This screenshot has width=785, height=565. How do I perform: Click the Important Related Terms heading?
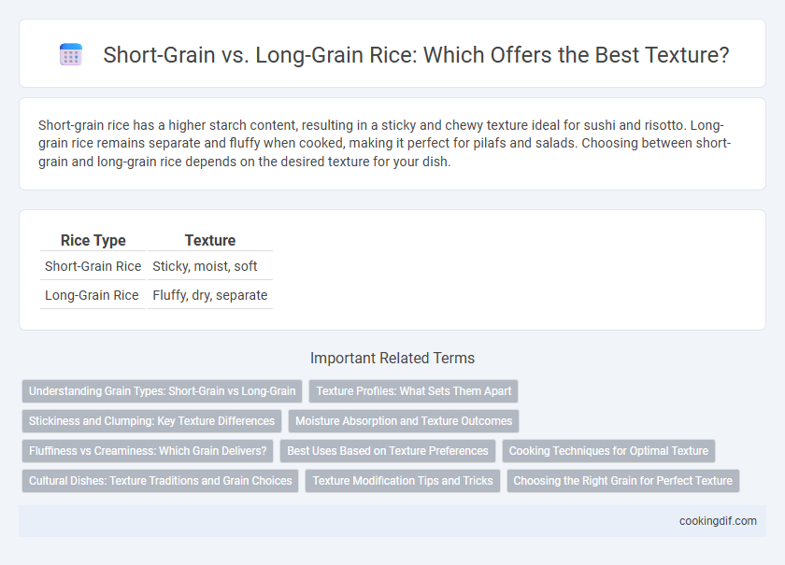392,358
